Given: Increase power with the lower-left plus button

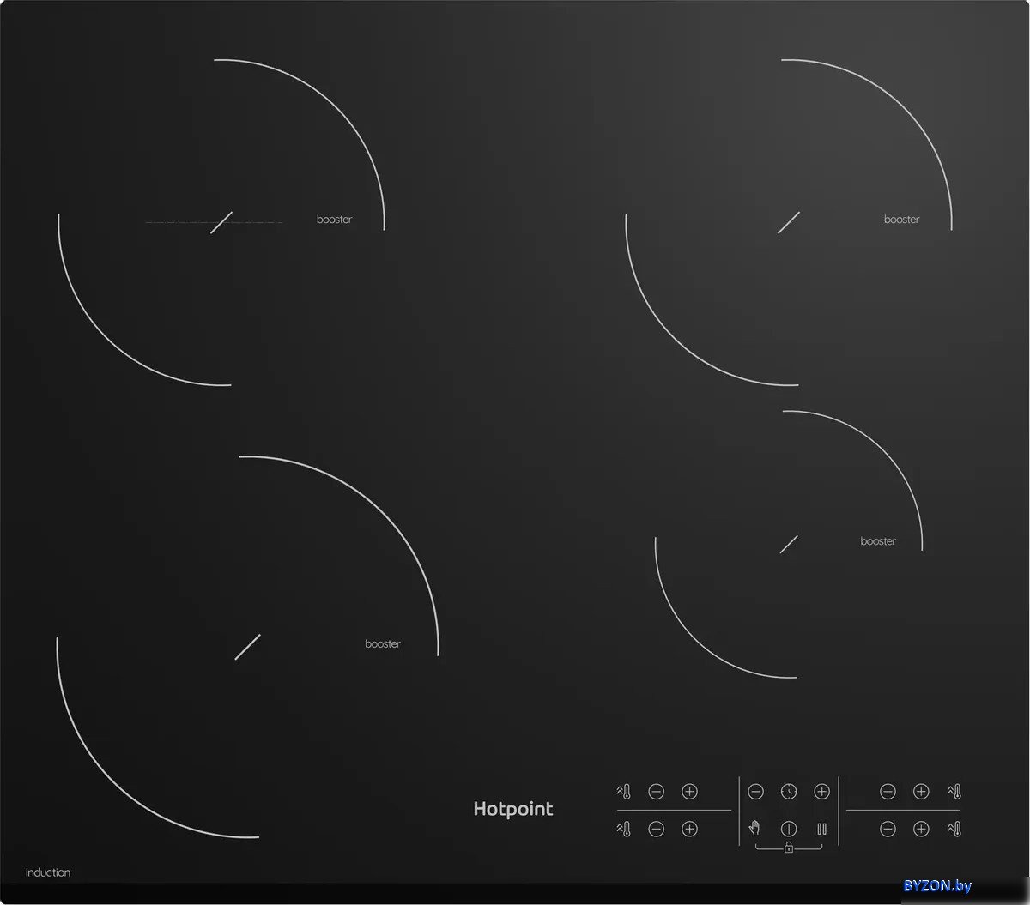Looking at the screenshot, I should pyautogui.click(x=689, y=829).
